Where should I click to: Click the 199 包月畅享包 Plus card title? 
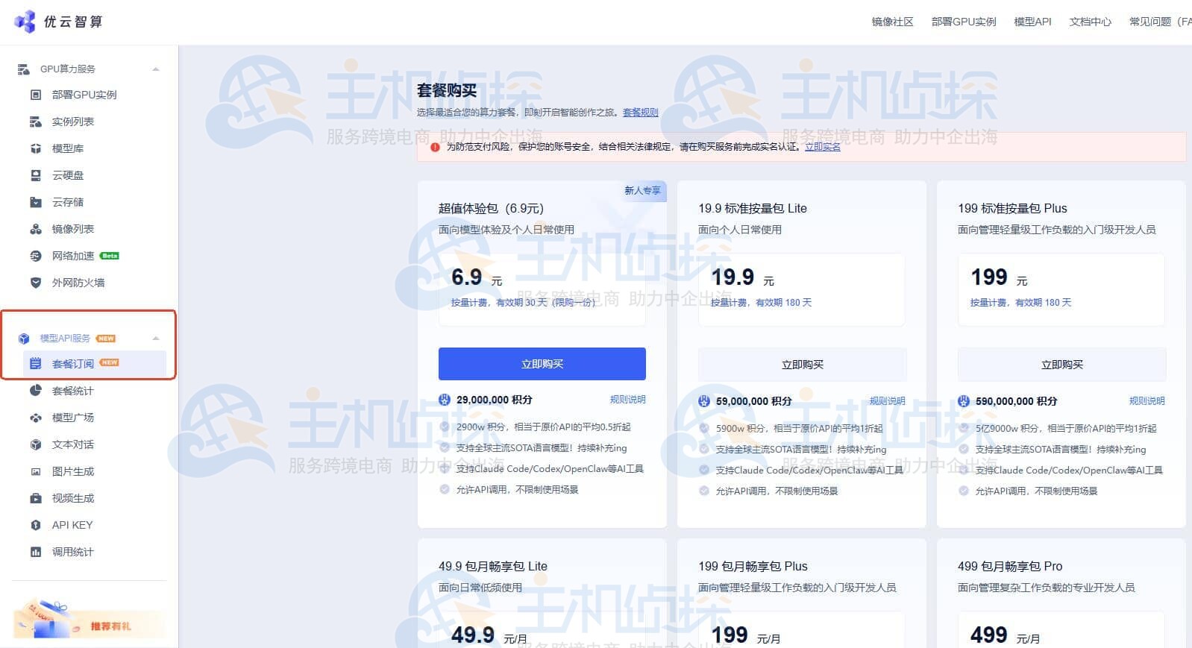tap(753, 566)
